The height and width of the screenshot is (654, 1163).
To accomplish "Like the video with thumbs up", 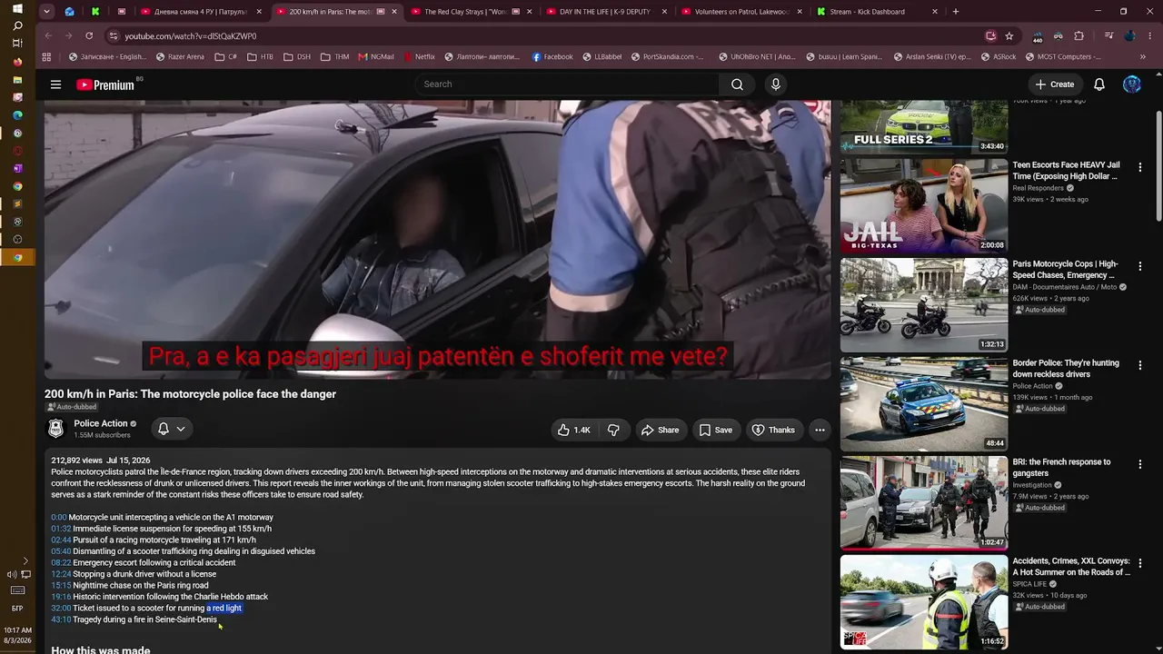I will (x=574, y=430).
